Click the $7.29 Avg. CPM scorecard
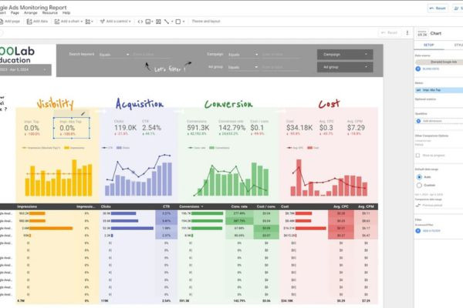463x308 pixels. pos(356,128)
